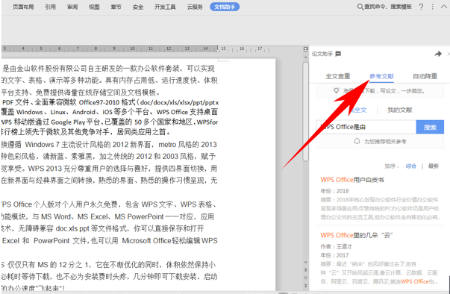The height and width of the screenshot is (294, 450).
Task: Select the 云服务 ribbon tab
Action: pos(195,7)
